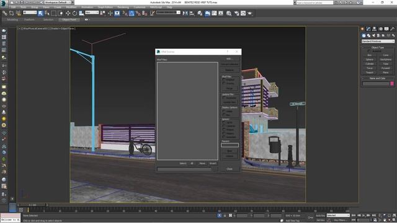Select the Lights category icon
Screen dimensions: 397x223
pyautogui.click(x=373, y=35)
